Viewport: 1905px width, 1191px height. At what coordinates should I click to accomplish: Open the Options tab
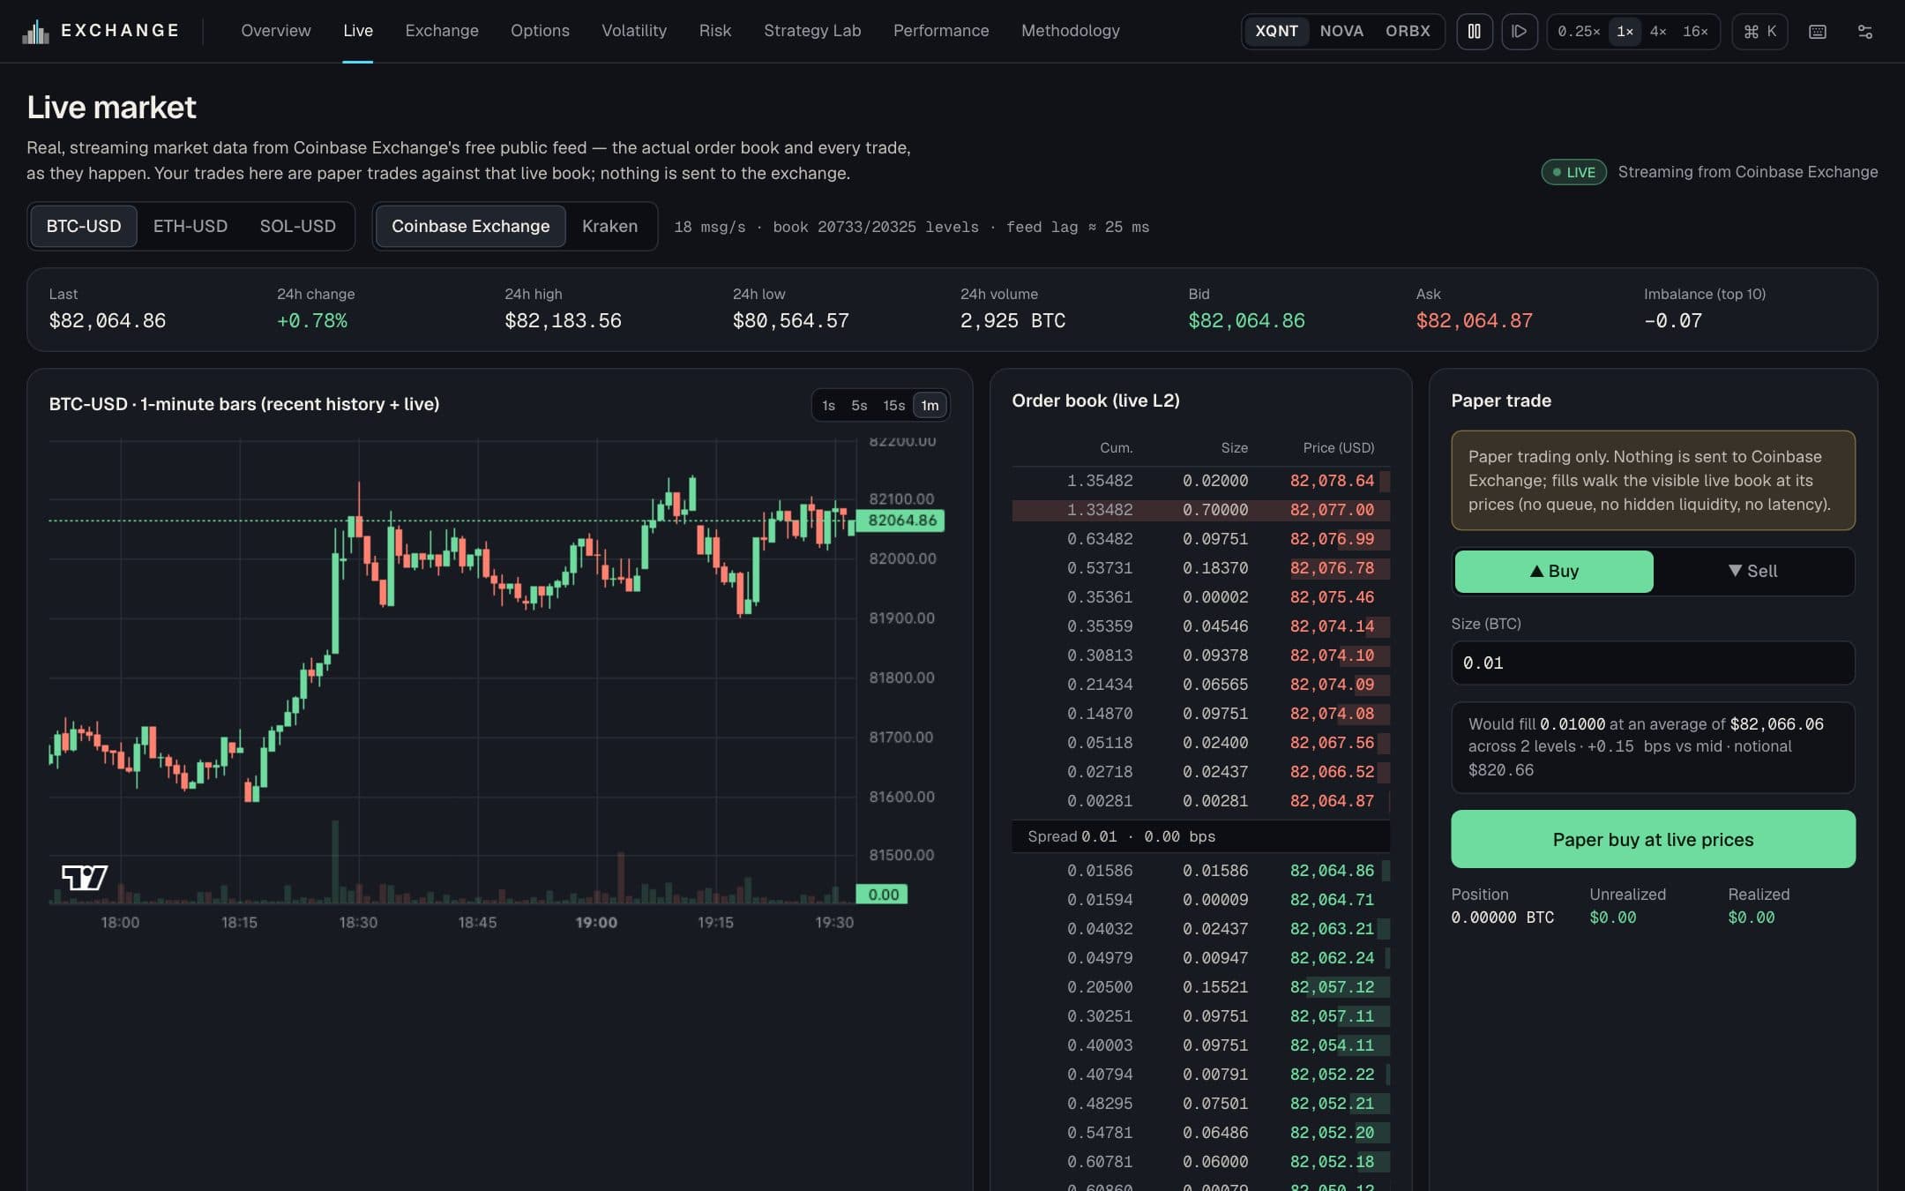(x=540, y=31)
